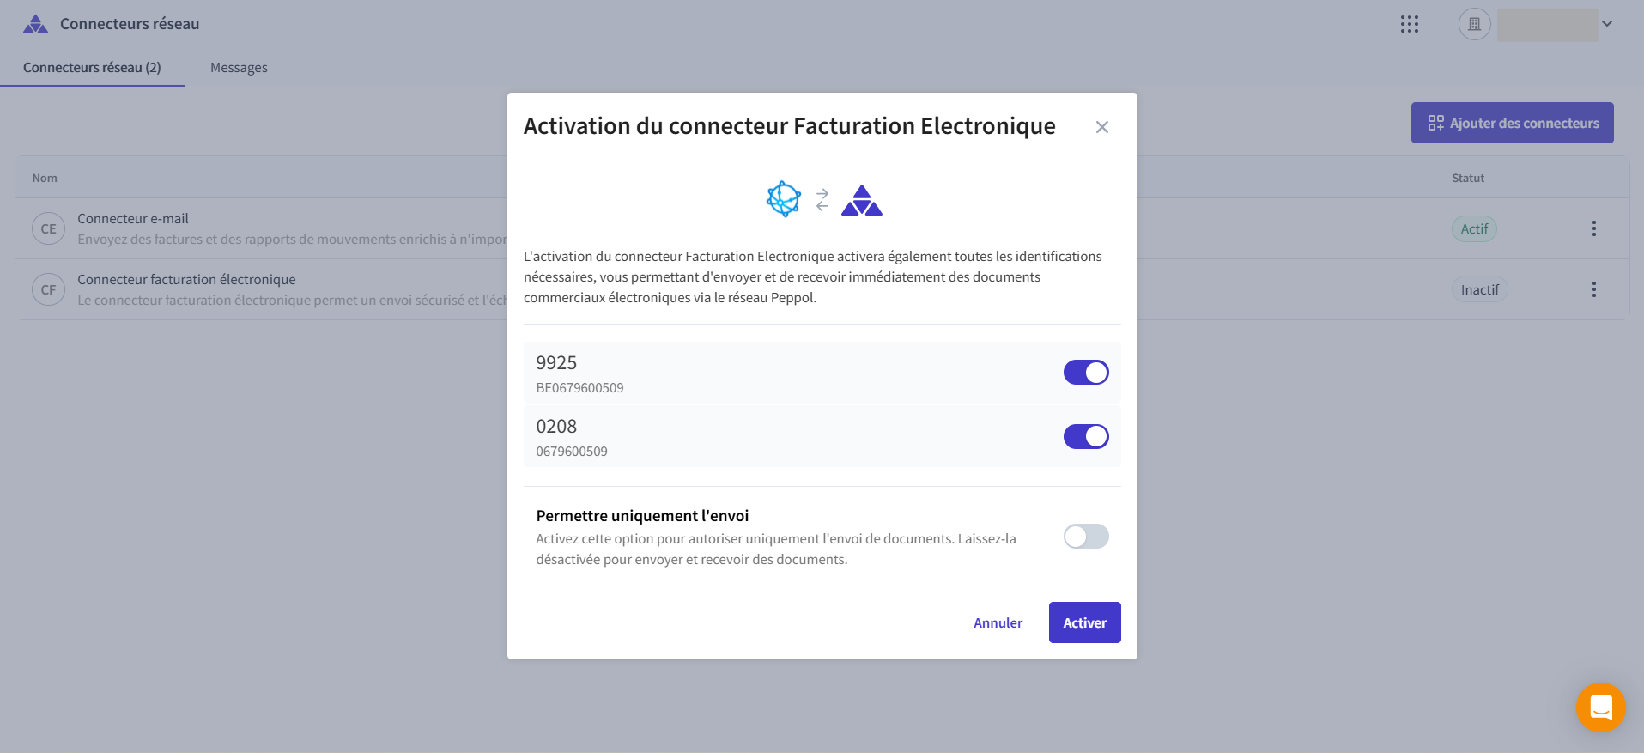
Task: Click the Actif status badge
Action: pos(1474,229)
